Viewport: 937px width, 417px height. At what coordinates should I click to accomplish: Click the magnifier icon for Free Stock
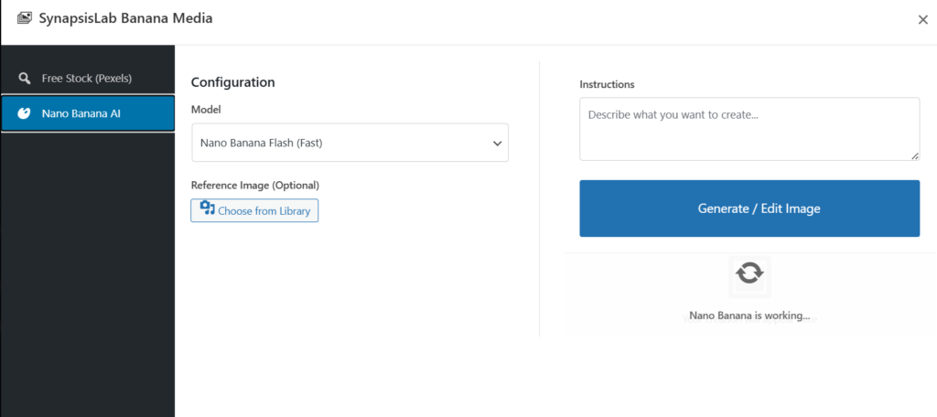(25, 78)
